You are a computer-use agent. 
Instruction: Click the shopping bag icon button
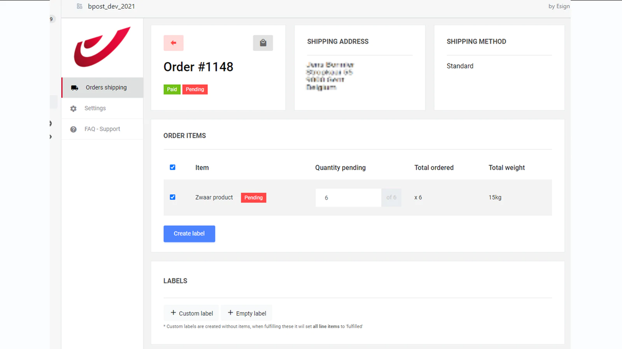pos(263,43)
